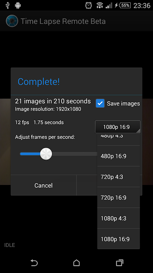Select 480p 16:9 from resolution list

coord(118,156)
